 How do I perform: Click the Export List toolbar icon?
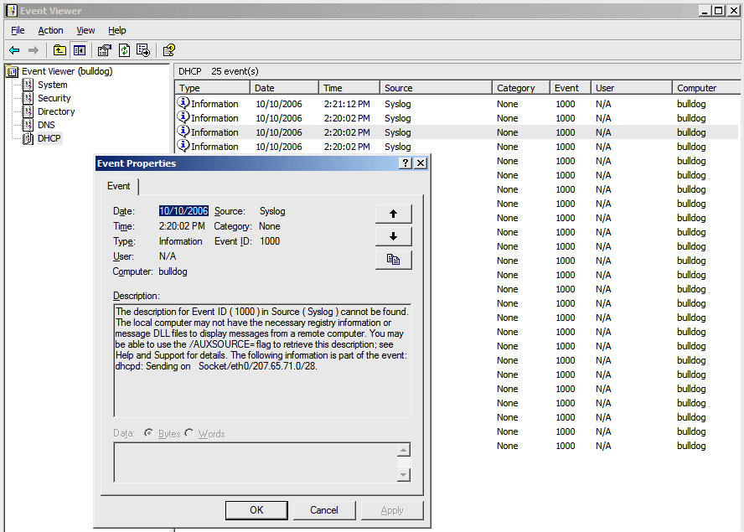point(142,50)
